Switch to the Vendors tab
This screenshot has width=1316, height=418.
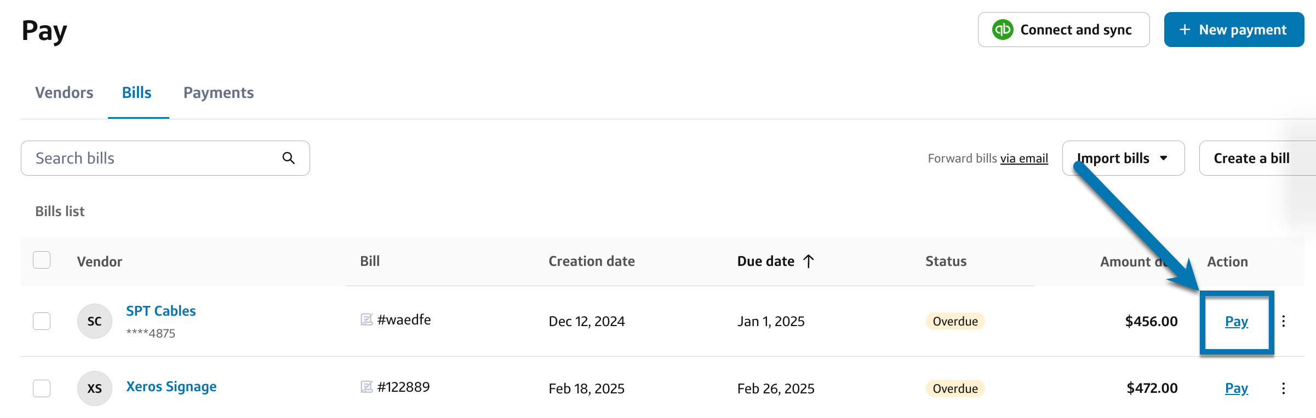coord(64,92)
